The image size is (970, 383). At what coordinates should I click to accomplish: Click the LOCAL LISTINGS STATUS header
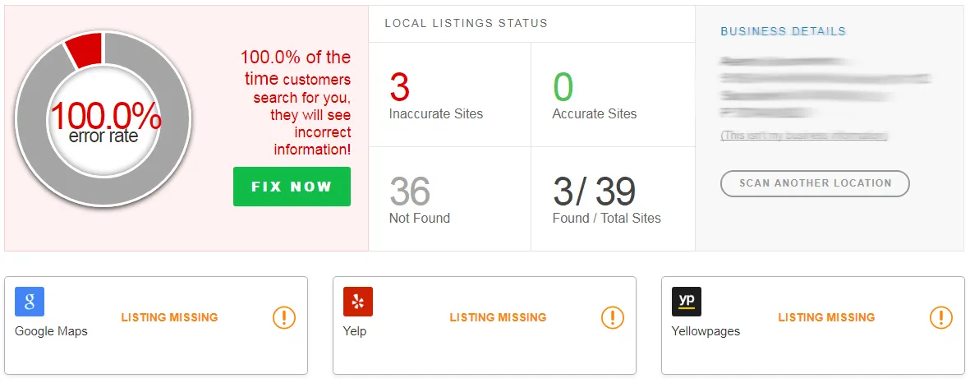(466, 23)
